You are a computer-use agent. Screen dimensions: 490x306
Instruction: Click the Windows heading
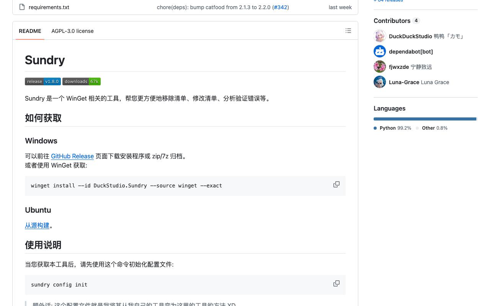[x=41, y=141]
